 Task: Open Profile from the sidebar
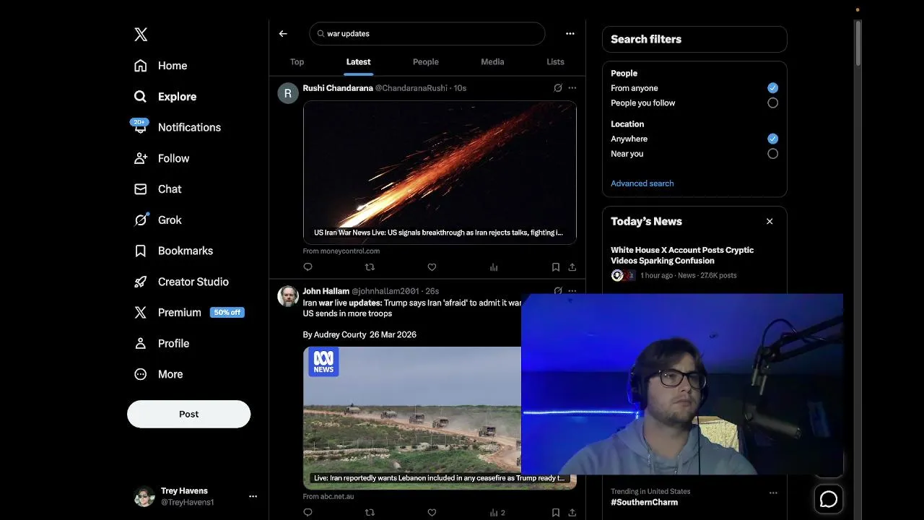coord(161,344)
